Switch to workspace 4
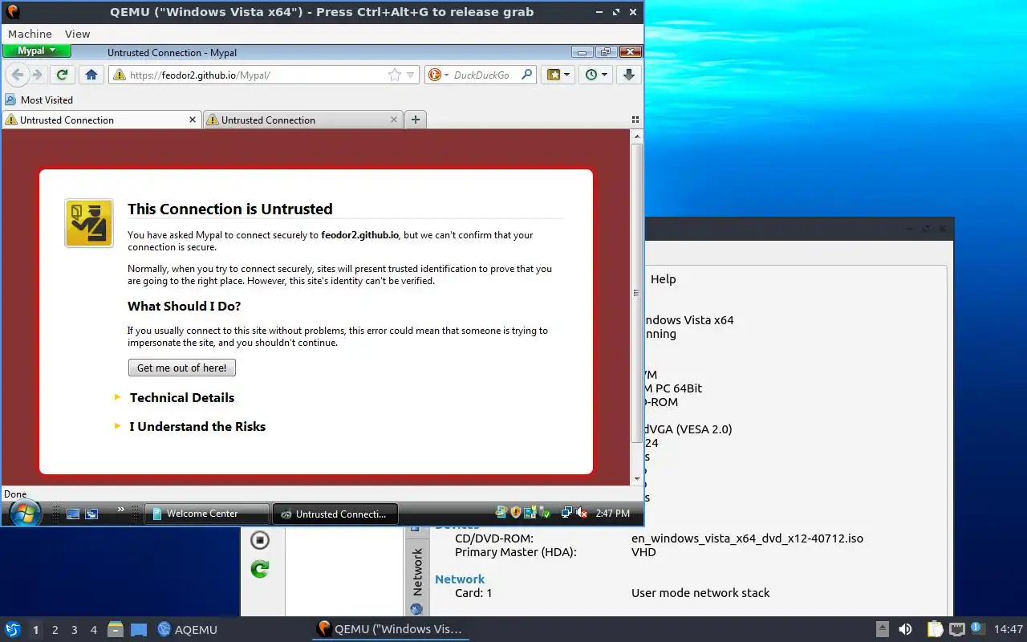The height and width of the screenshot is (642, 1027). coord(94,630)
